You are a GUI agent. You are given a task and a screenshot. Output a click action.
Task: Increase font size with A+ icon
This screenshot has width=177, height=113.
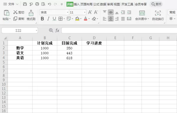(x=90, y=12)
